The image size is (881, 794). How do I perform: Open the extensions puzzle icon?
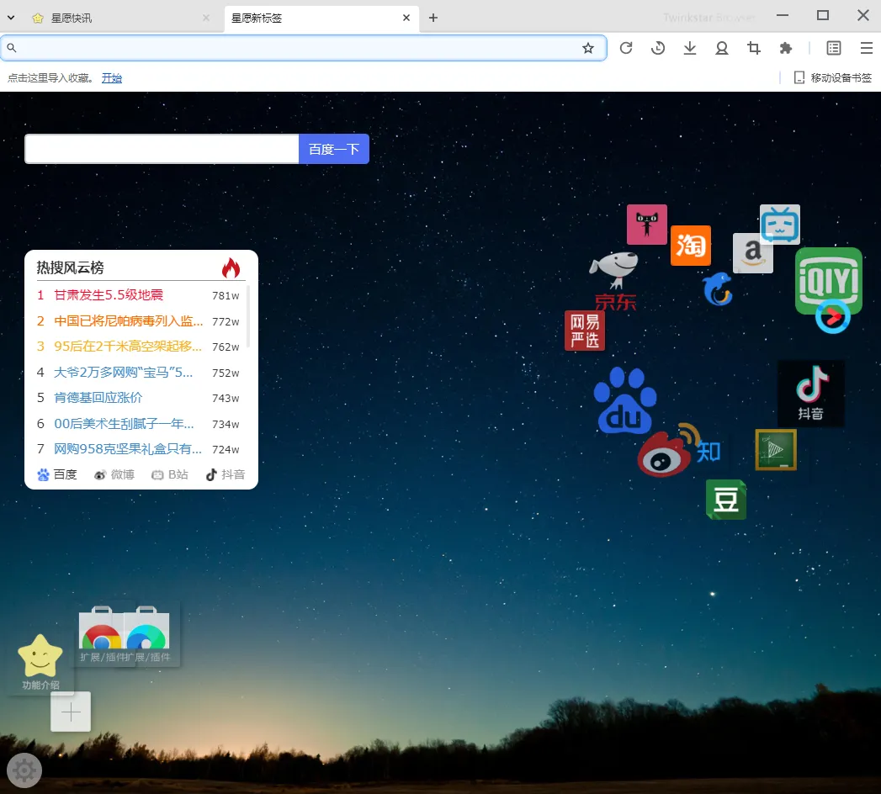tap(786, 48)
